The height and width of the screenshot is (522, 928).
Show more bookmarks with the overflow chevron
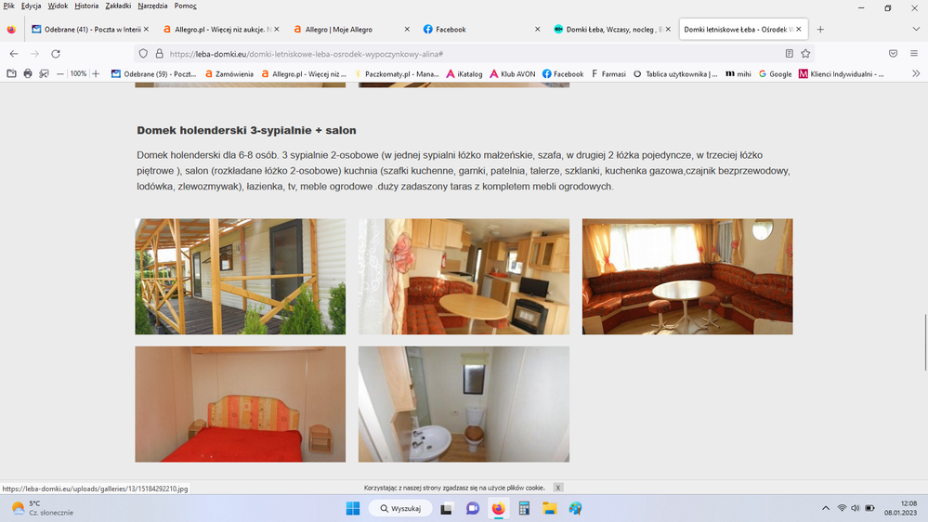914,73
